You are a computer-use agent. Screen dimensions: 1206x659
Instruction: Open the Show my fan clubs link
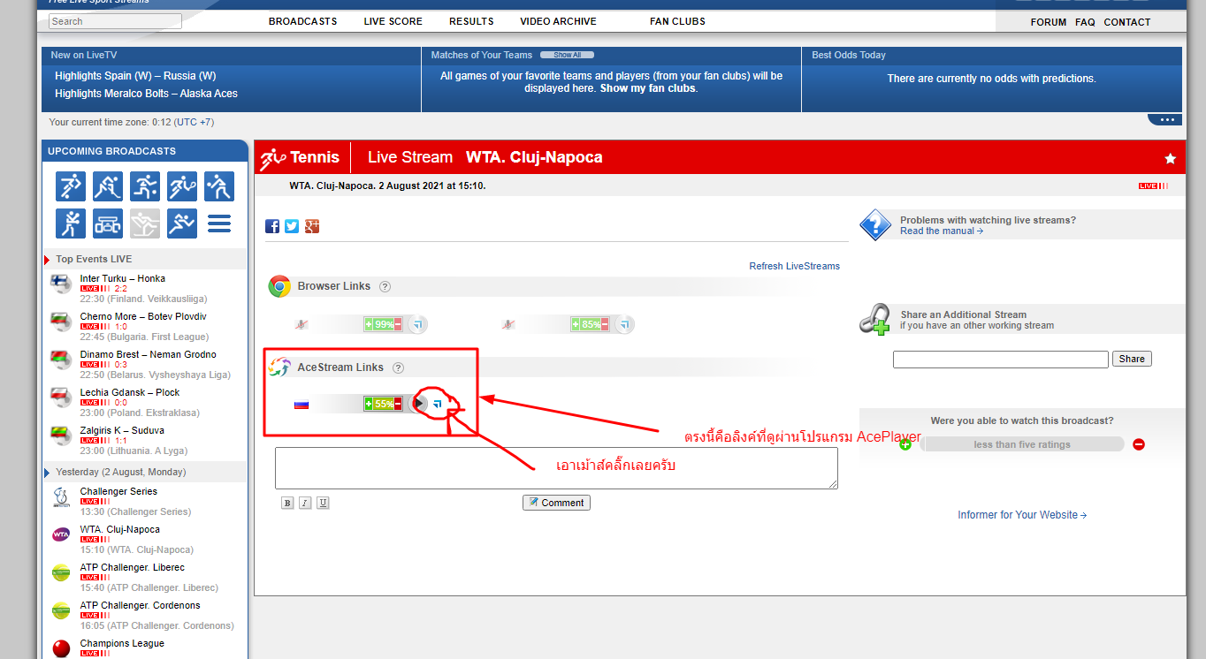pyautogui.click(x=648, y=88)
